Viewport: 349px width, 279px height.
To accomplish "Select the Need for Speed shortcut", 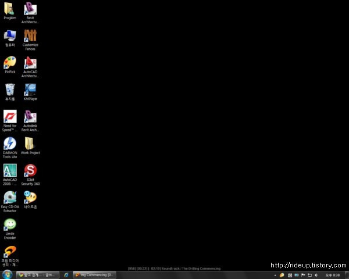I will pos(10,120).
